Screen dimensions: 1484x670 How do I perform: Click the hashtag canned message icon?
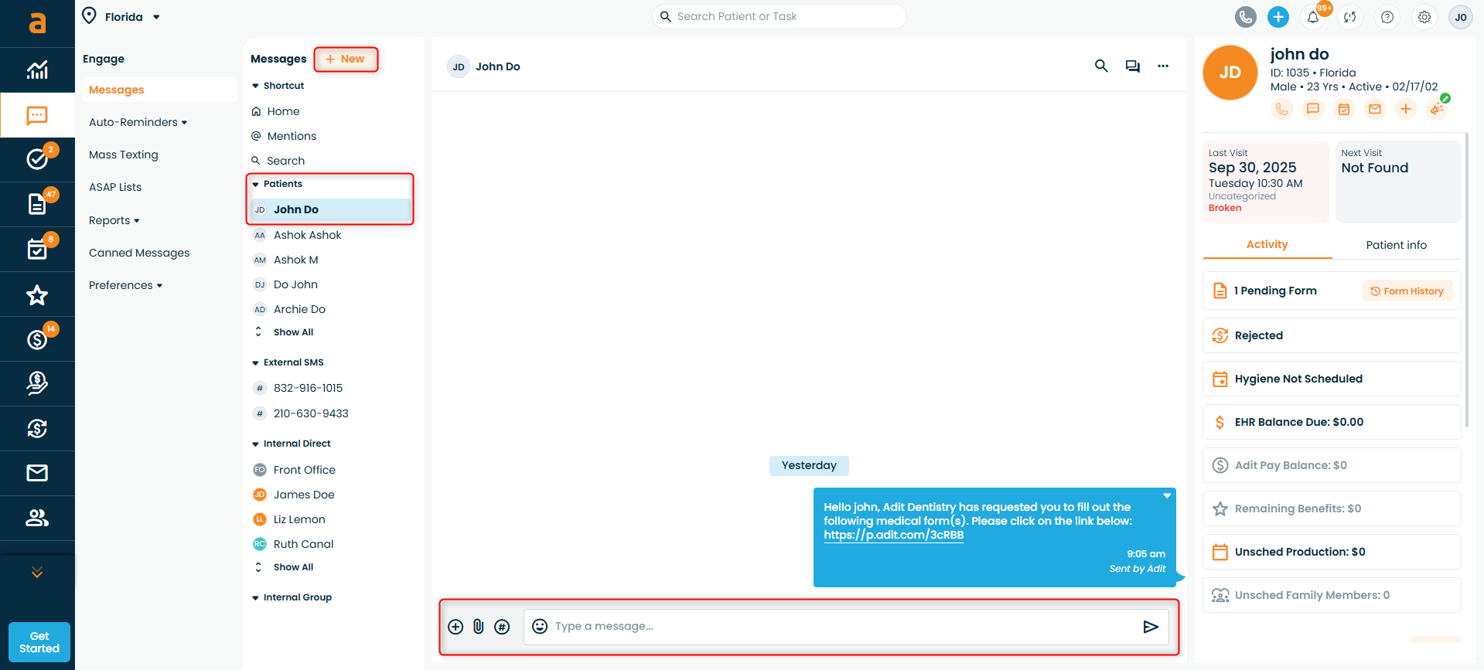click(502, 627)
